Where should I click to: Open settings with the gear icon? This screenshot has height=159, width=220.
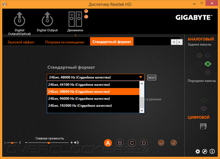[198, 151]
